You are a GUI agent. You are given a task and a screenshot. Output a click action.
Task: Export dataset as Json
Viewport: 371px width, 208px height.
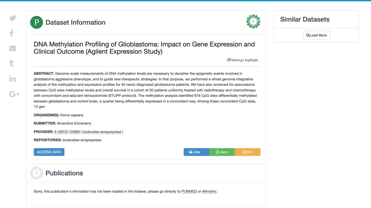(222, 152)
